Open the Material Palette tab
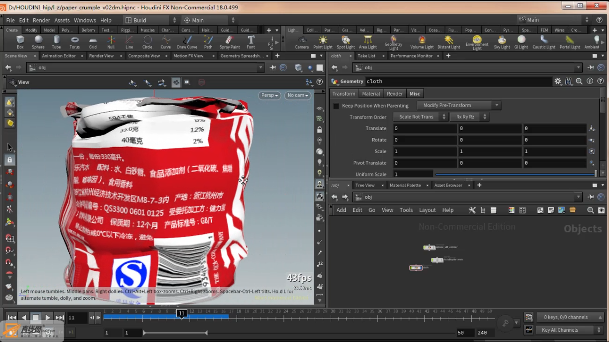Image resolution: width=609 pixels, height=342 pixels. point(405,185)
